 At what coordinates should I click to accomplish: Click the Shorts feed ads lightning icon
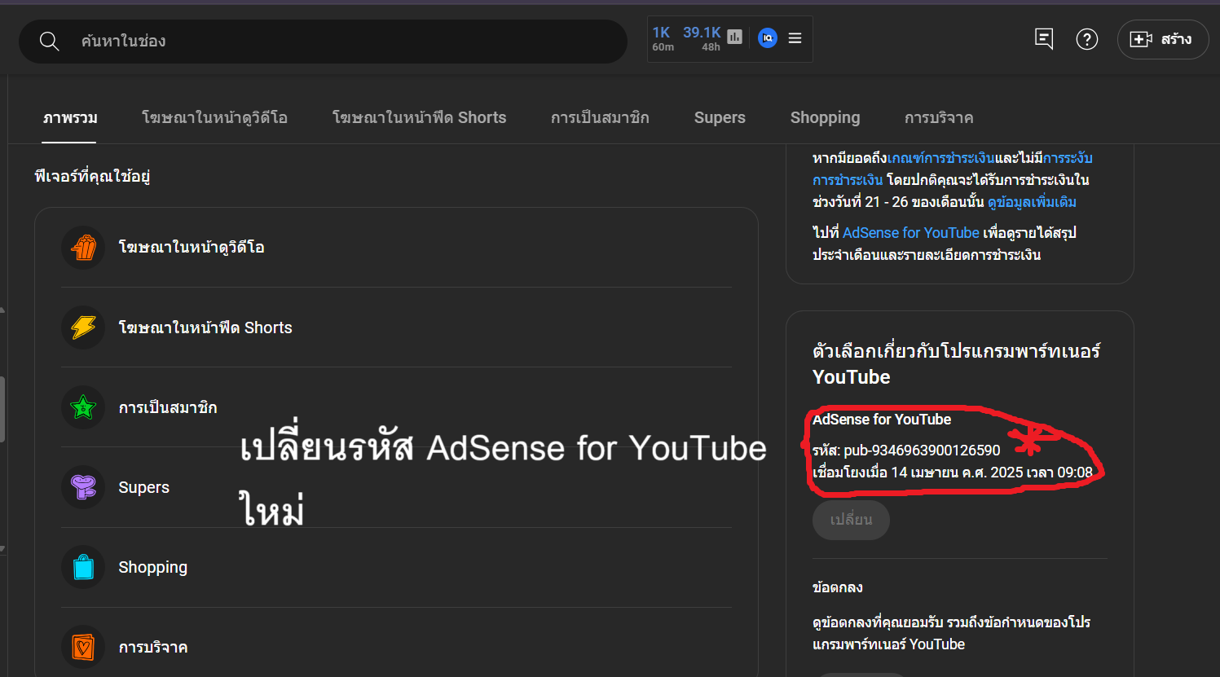pos(83,328)
